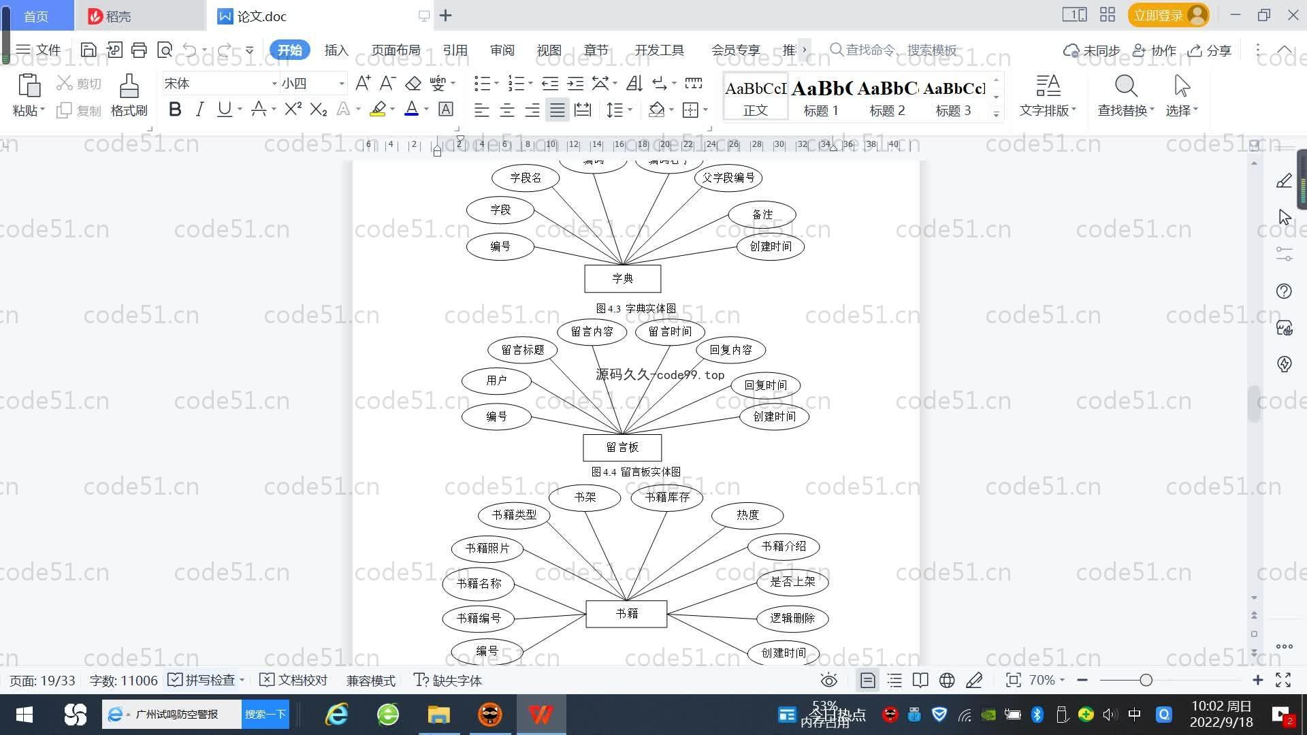1307x735 pixels.
Task: Click the 分享 button
Action: tap(1210, 50)
